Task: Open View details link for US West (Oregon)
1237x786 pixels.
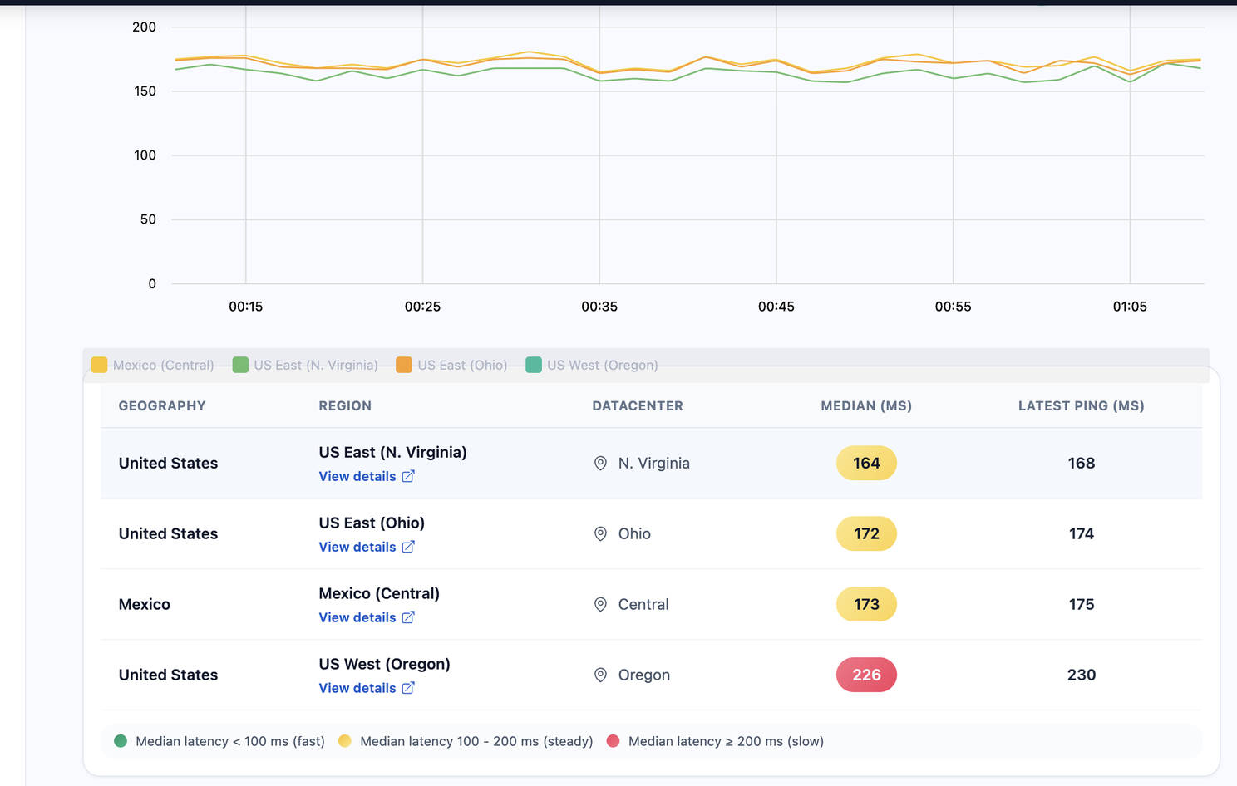Action: click(357, 688)
